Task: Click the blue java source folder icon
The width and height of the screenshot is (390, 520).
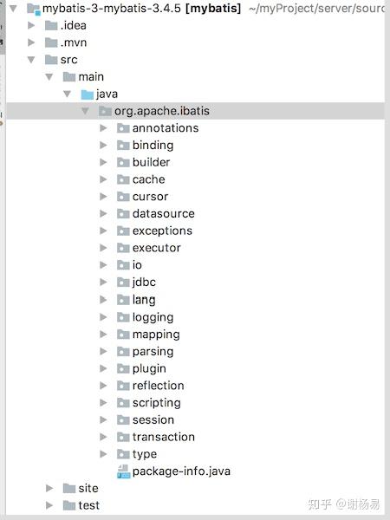Action: [88, 94]
